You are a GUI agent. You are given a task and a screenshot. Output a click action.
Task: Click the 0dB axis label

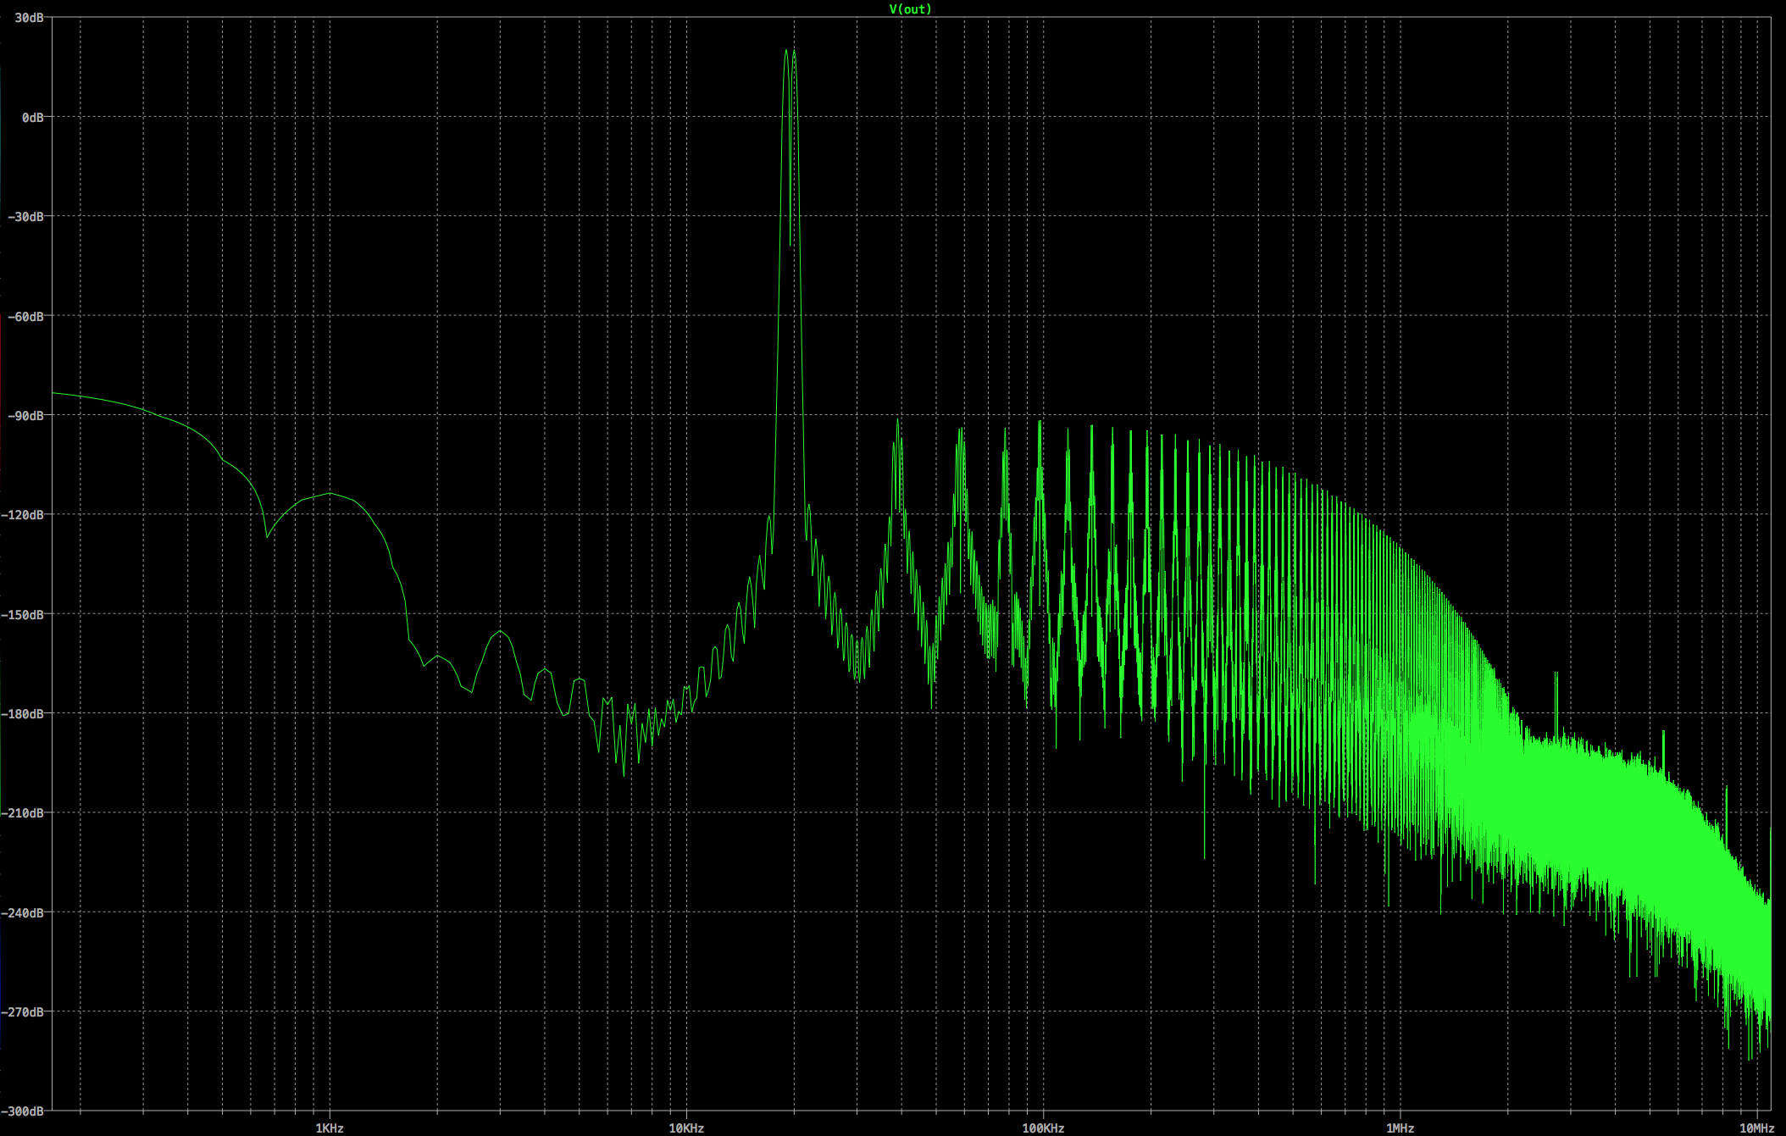tap(33, 117)
